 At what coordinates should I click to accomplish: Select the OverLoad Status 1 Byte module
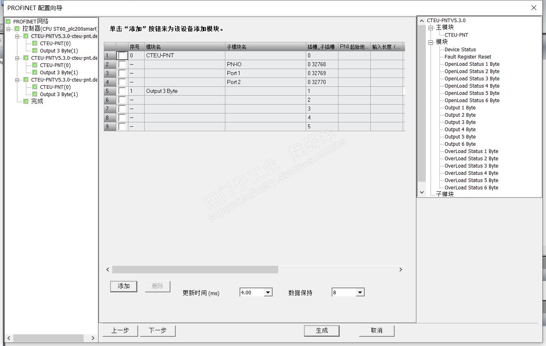(x=471, y=151)
